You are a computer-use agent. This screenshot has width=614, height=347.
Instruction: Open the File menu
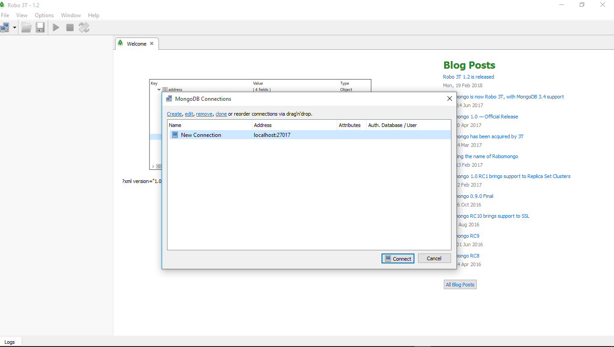5,15
